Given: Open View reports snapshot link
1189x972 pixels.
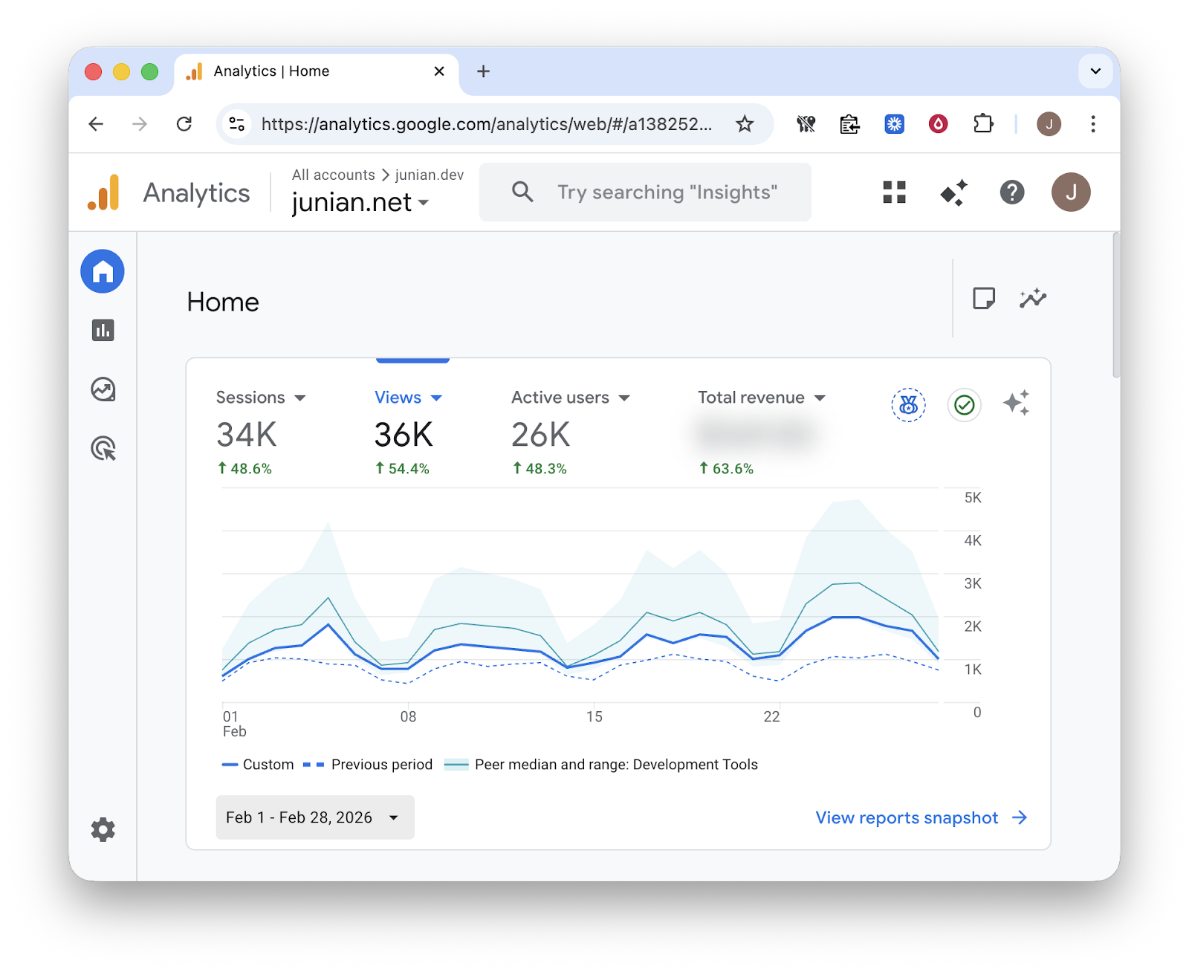Looking at the screenshot, I should point(921,817).
